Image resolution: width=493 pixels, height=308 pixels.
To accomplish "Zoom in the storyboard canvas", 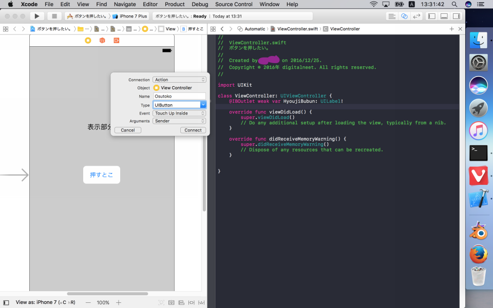I will coord(119,302).
